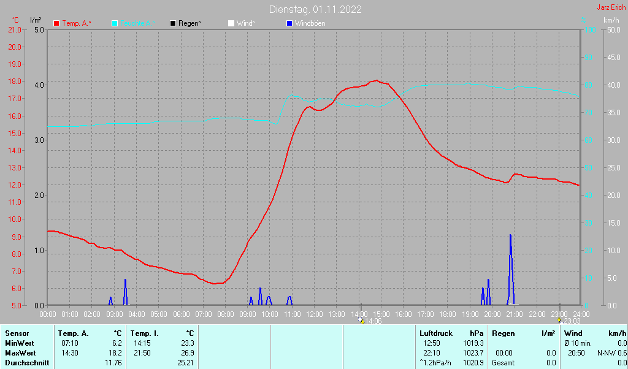Click the 'Temp. A.' table column header
628x369 pixels.
74,333
